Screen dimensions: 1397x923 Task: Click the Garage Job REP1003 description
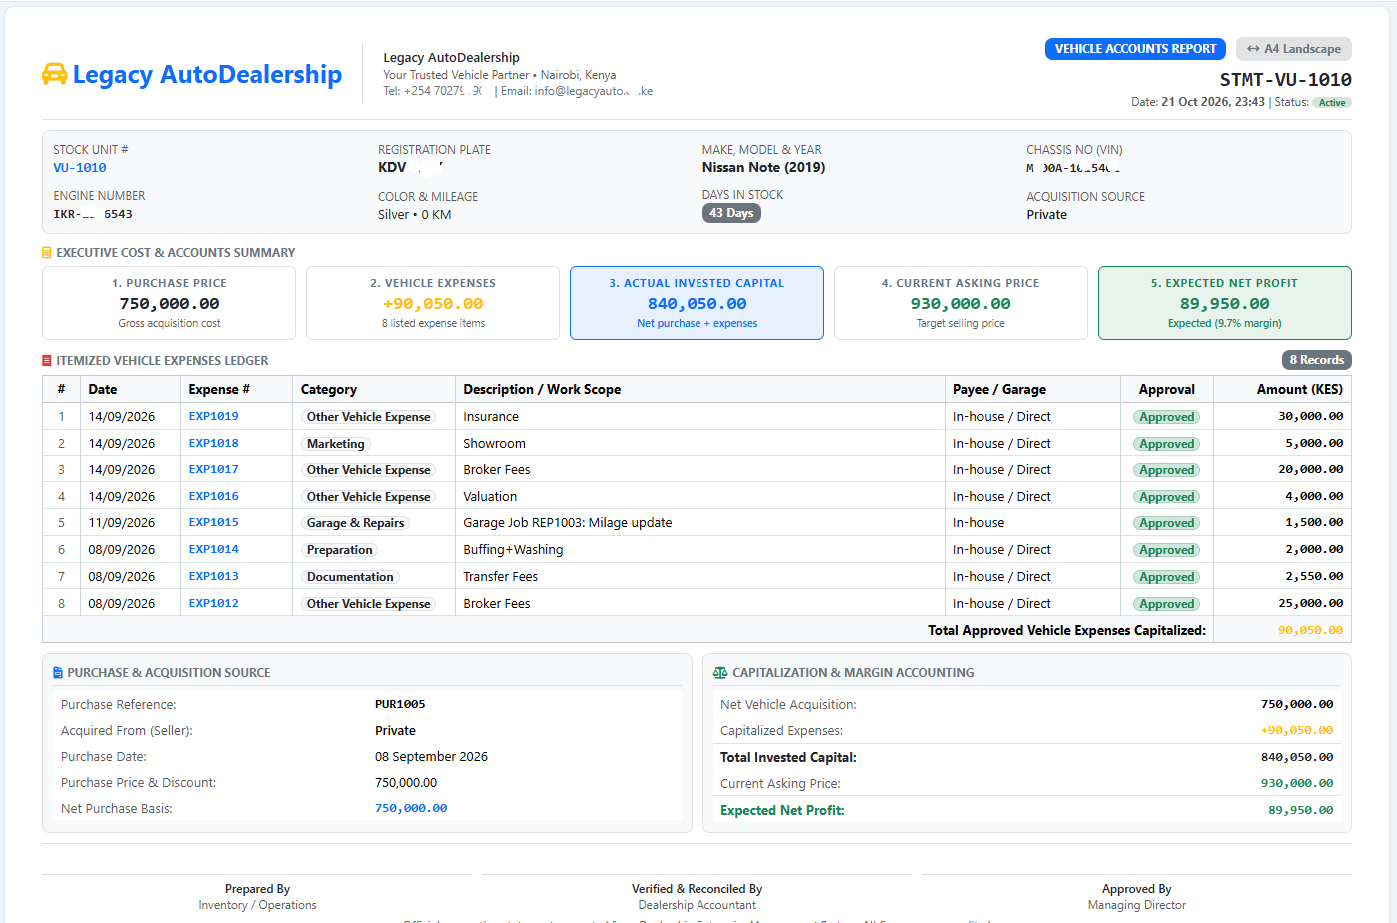pyautogui.click(x=567, y=522)
